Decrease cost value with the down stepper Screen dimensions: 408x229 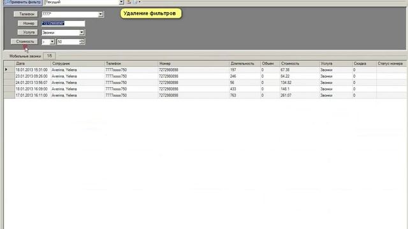[82, 43]
